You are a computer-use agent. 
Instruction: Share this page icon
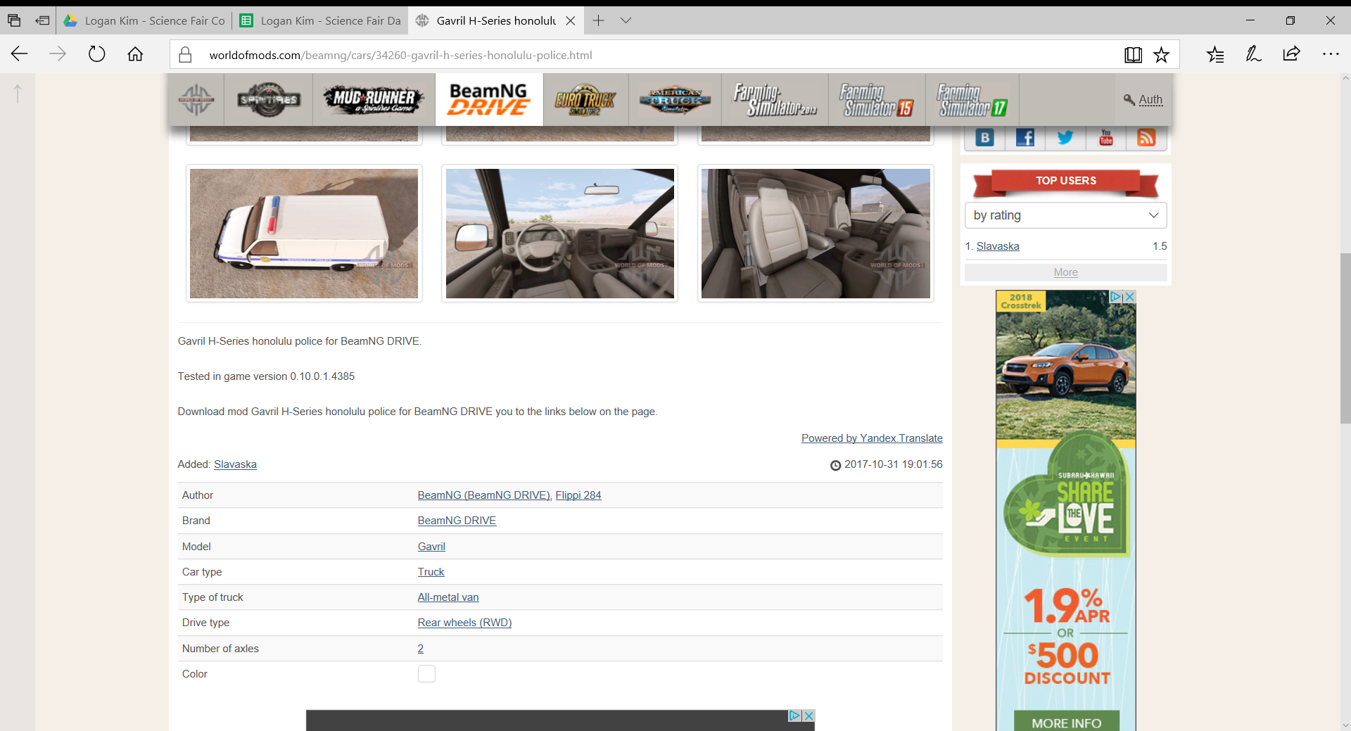[1291, 54]
